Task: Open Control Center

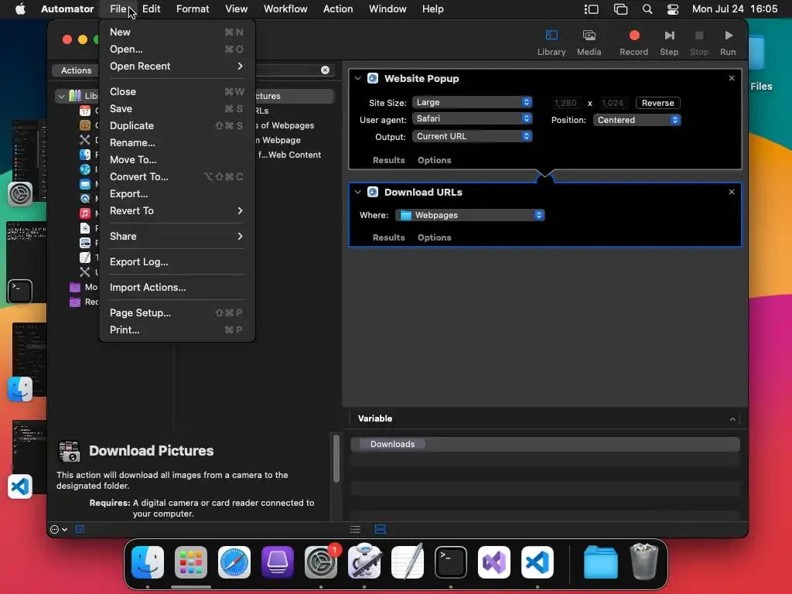Action: click(x=673, y=9)
